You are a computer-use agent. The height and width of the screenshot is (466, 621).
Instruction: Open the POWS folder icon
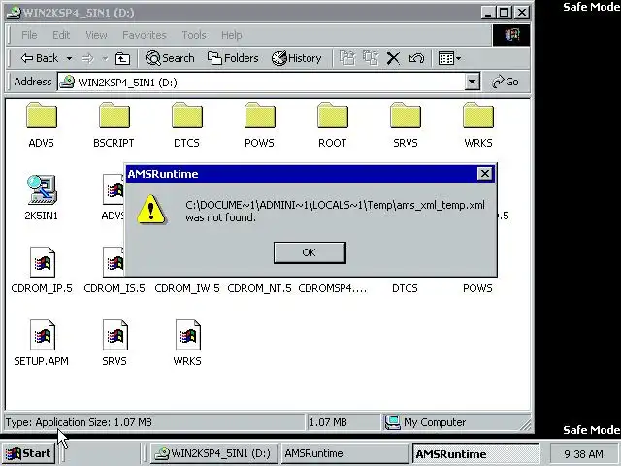pos(260,116)
